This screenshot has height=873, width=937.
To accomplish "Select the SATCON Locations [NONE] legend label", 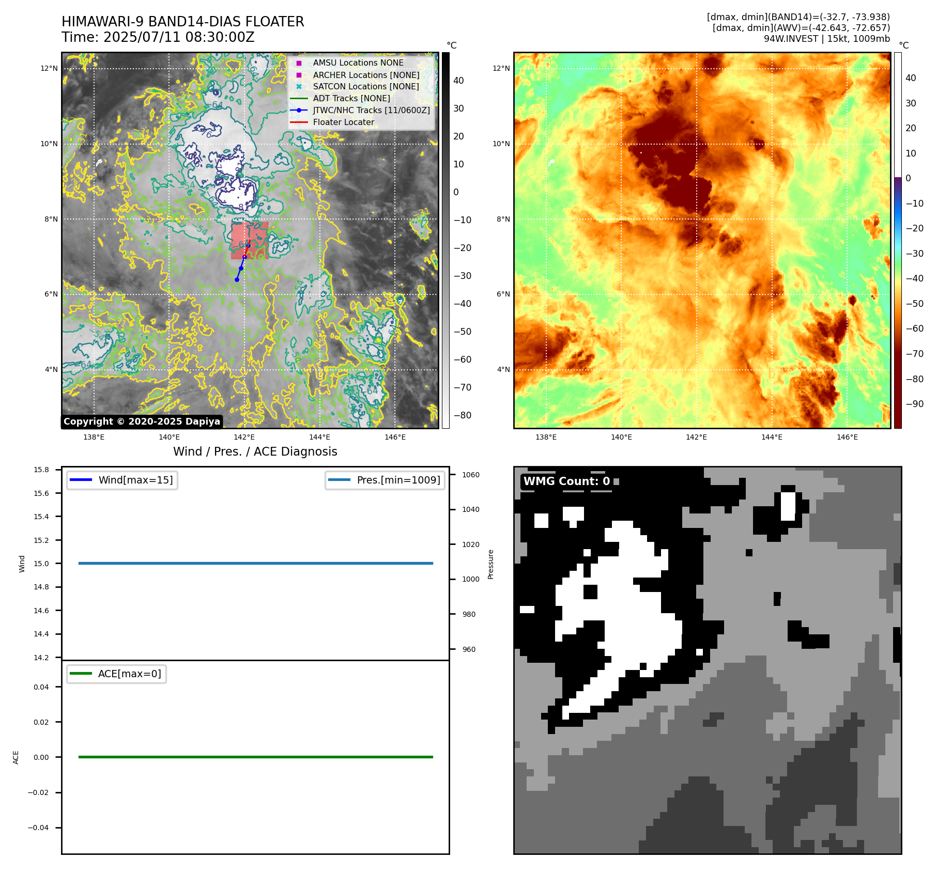I will [366, 87].
